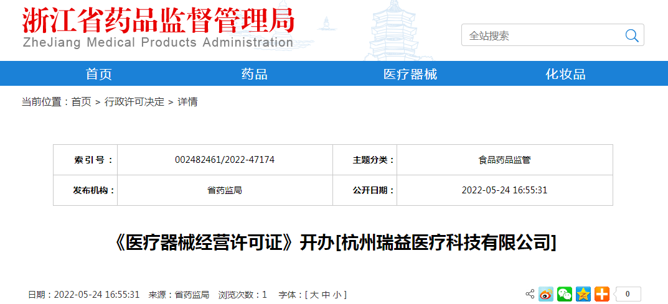Click the article title 医疗器械经营许可证 开办

pos(336,243)
